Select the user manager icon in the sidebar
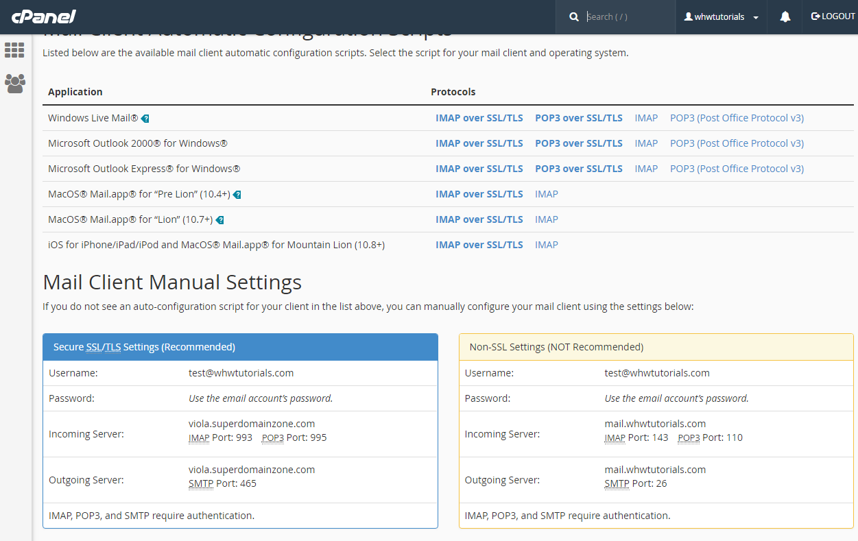 tap(14, 84)
